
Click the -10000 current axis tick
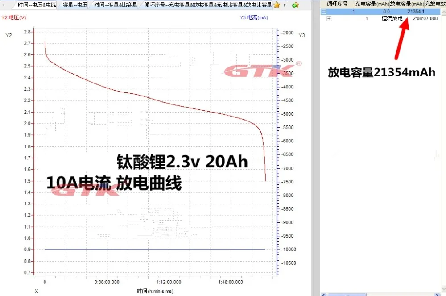pos(289,249)
